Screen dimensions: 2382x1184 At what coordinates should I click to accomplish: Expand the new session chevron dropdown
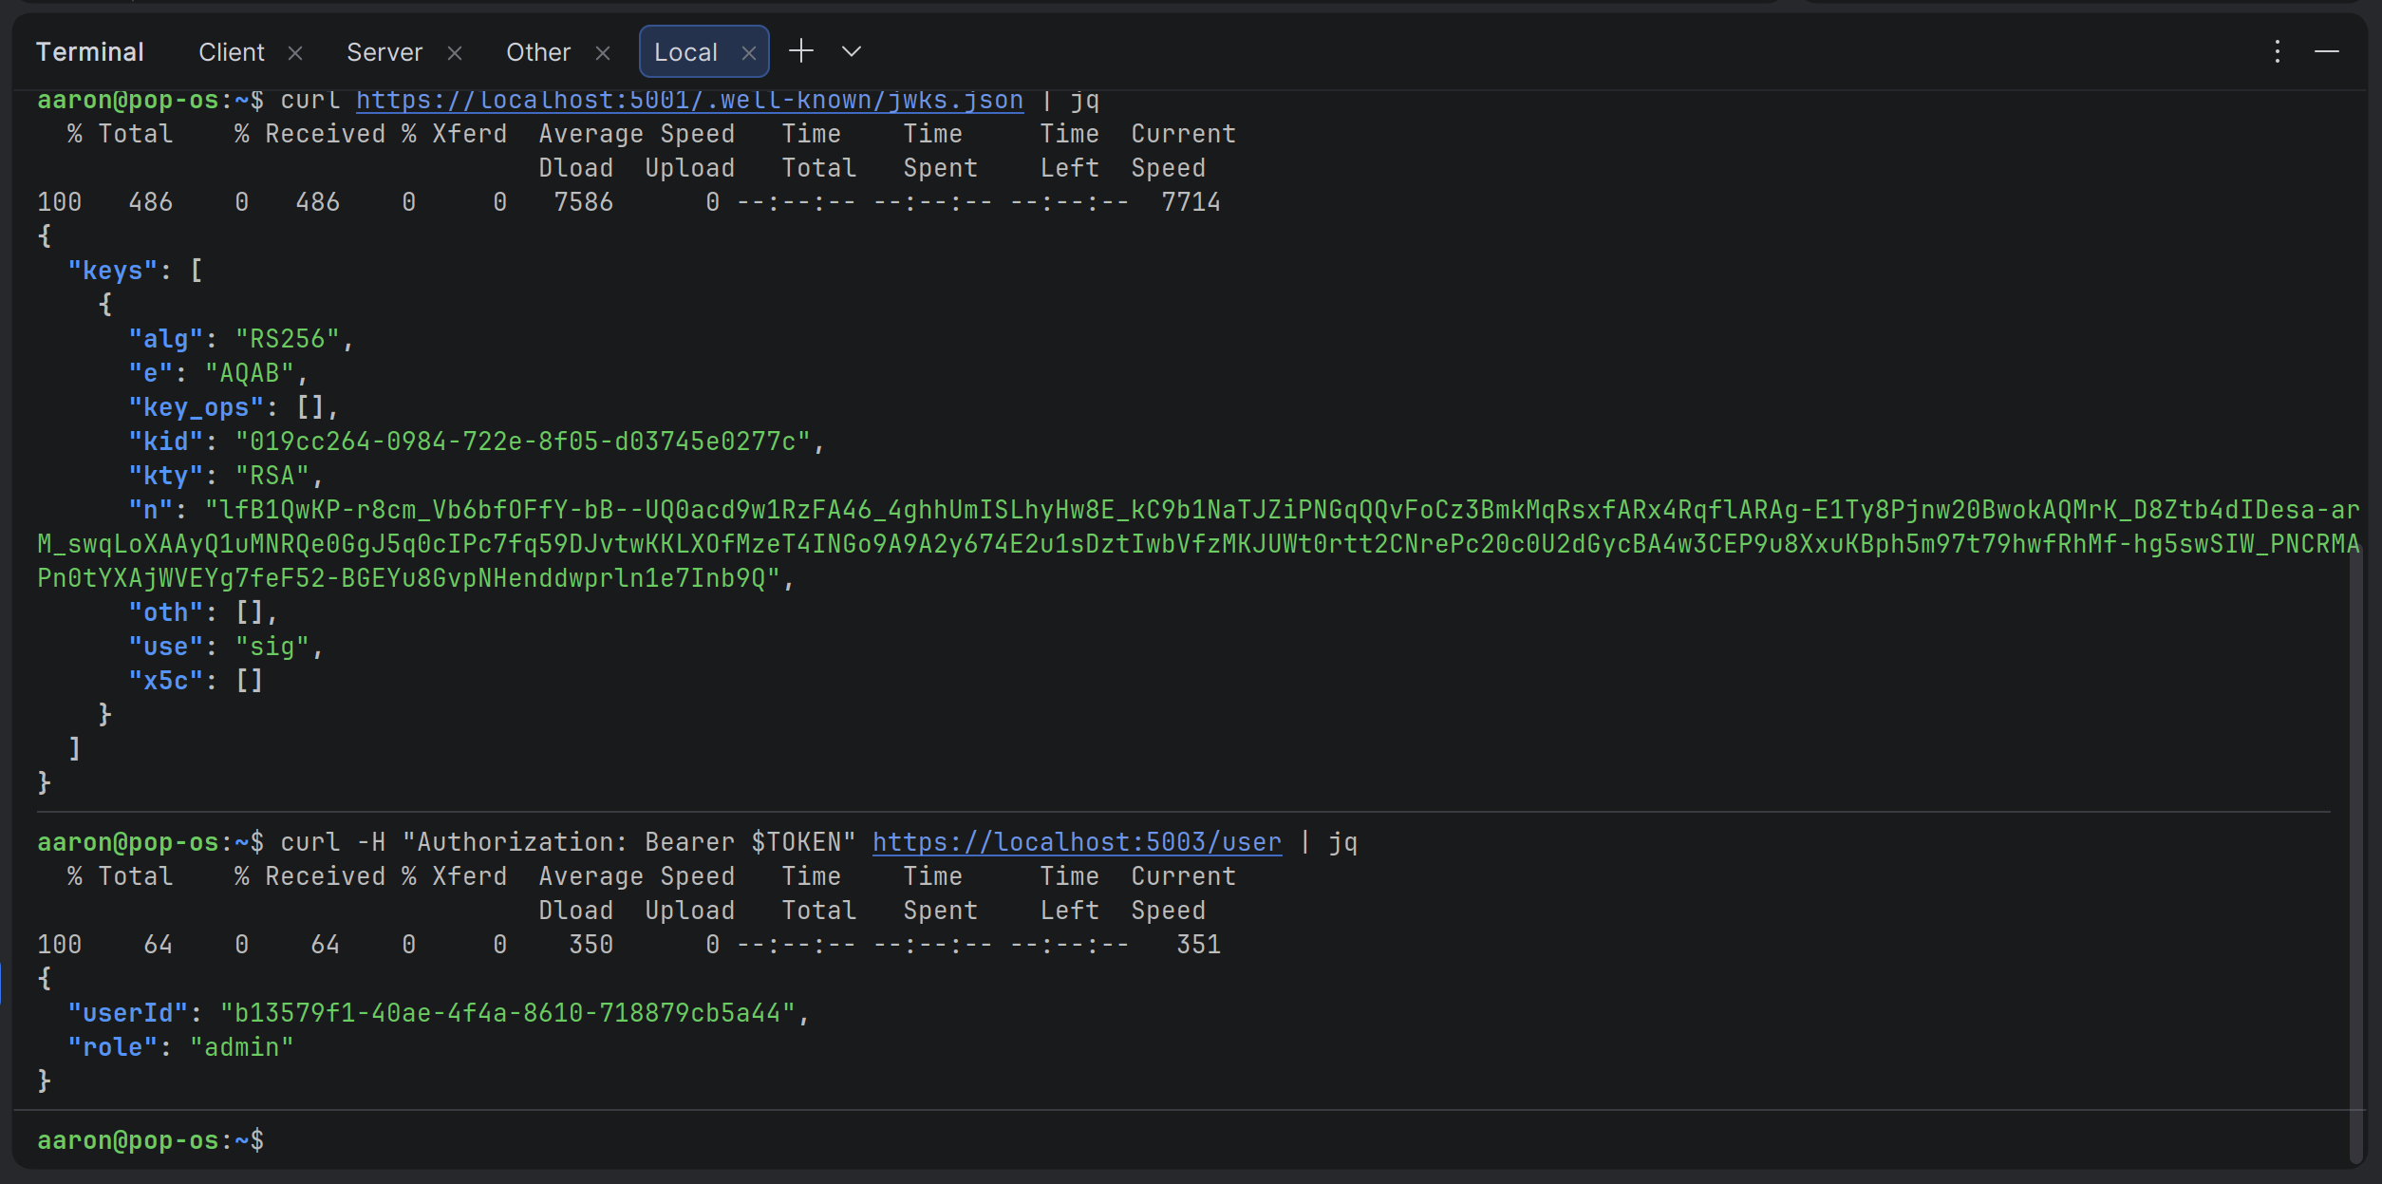(852, 51)
